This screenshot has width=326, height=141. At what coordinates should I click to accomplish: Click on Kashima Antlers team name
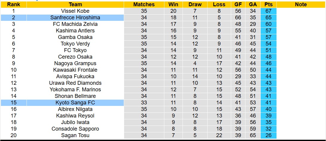coord(75,31)
